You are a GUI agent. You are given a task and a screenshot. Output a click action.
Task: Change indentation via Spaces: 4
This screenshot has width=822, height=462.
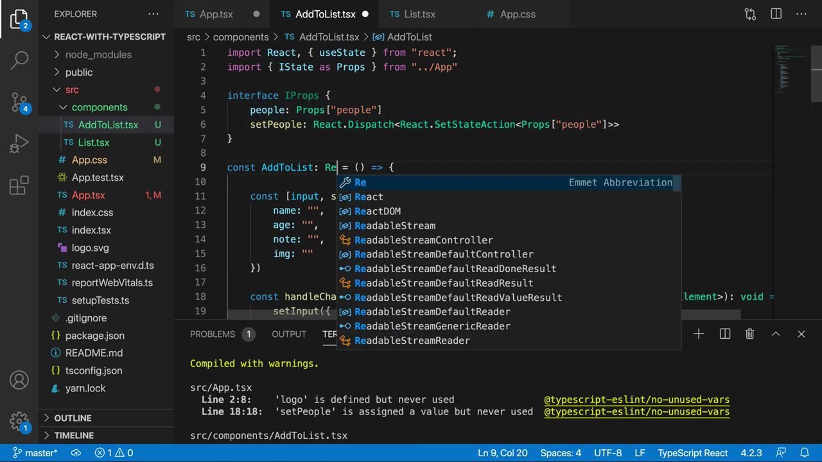(561, 453)
